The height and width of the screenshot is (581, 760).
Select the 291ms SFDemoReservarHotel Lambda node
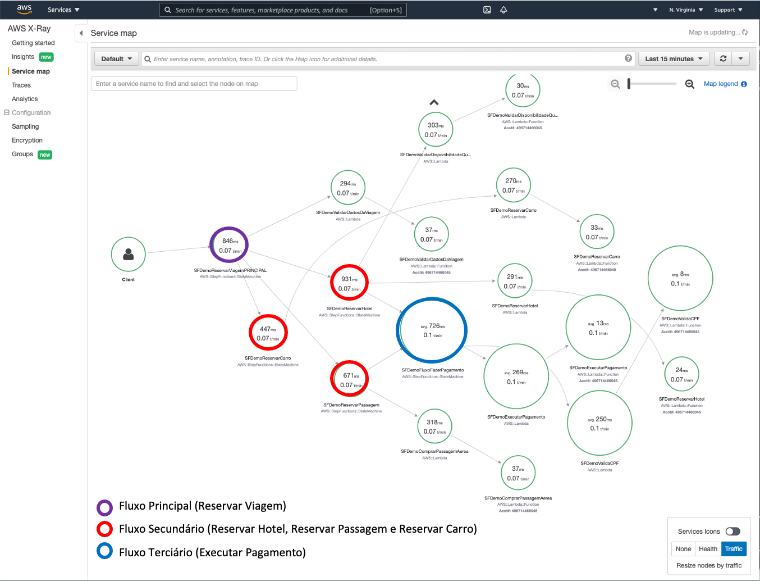[x=515, y=281]
